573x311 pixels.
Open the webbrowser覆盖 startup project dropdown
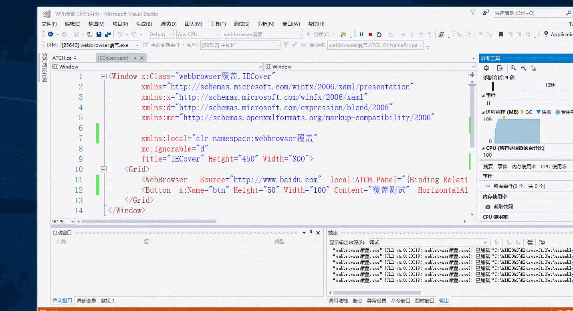[x=263, y=34]
